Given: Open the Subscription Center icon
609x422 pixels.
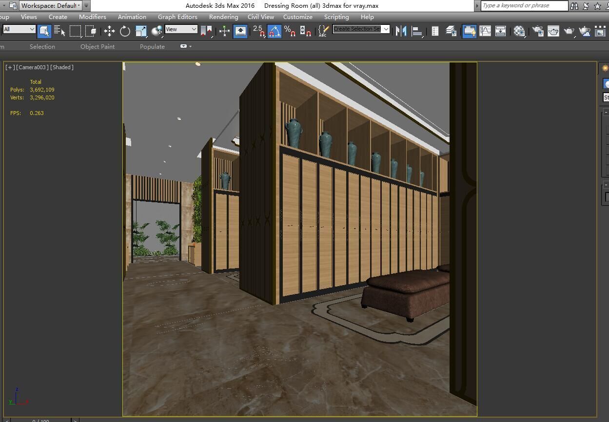Looking at the screenshot, I should click(586, 6).
